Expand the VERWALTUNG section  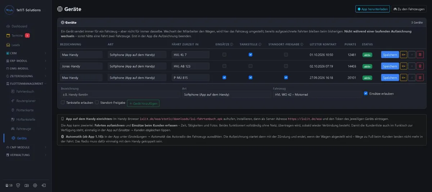[x=26, y=155]
